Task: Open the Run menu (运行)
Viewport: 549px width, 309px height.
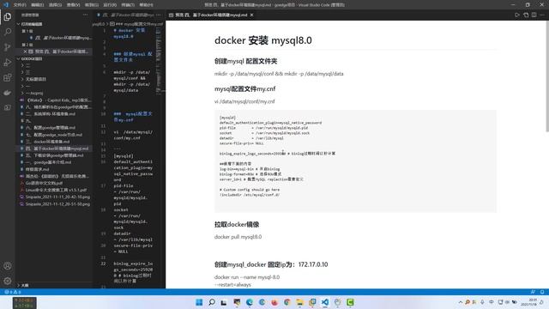Action: 110,5
